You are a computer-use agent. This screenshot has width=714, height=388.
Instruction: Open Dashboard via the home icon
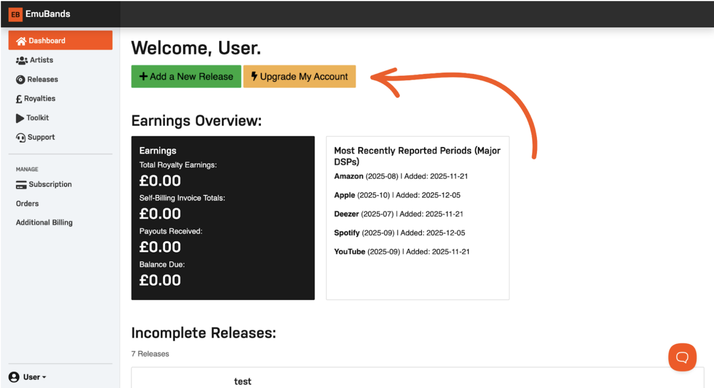click(x=21, y=40)
